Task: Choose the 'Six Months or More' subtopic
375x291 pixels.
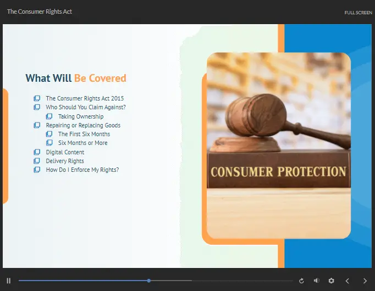Action: (x=82, y=143)
